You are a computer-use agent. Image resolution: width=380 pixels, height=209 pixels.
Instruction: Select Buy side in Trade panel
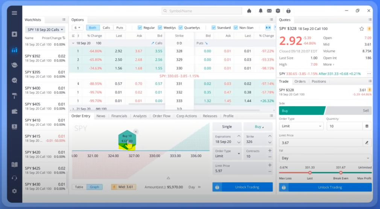302,111
